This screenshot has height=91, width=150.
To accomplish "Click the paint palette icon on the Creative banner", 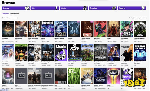I will click(x=114, y=8).
